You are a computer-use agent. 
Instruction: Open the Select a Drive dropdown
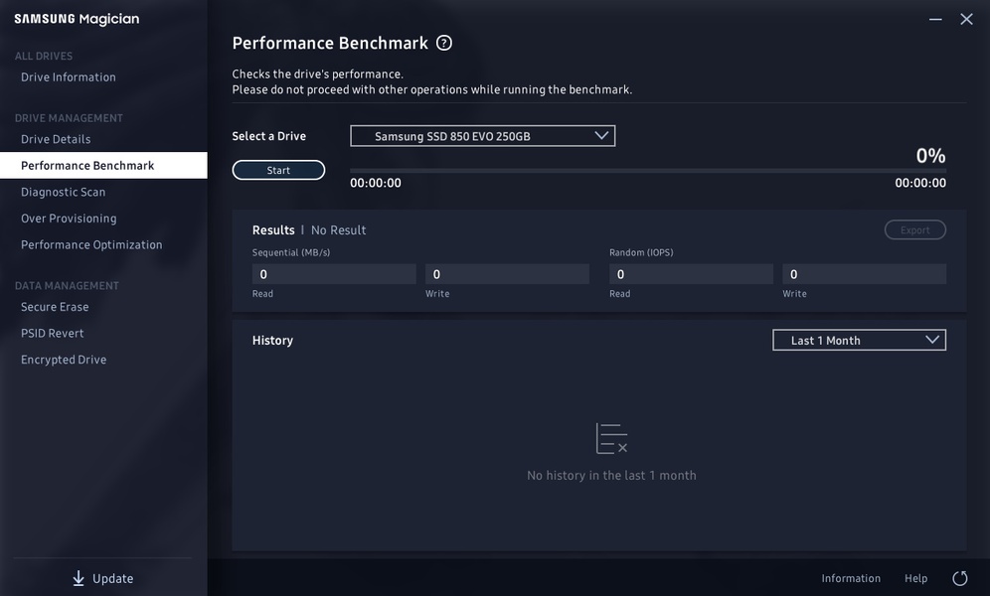tap(482, 136)
